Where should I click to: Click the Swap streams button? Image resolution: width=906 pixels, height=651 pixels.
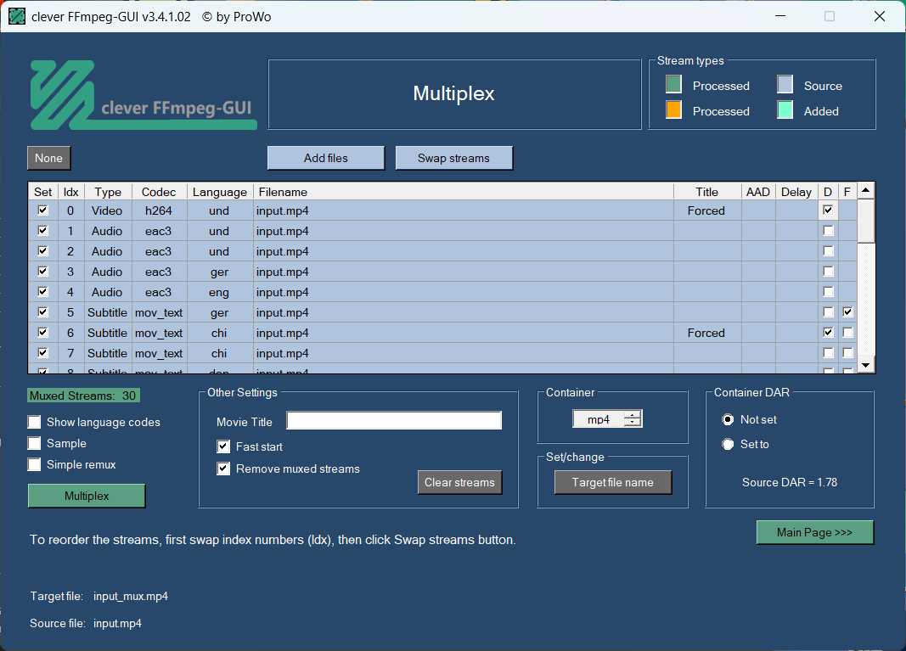(453, 158)
